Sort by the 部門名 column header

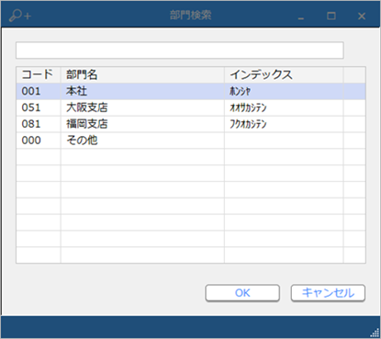click(x=142, y=74)
